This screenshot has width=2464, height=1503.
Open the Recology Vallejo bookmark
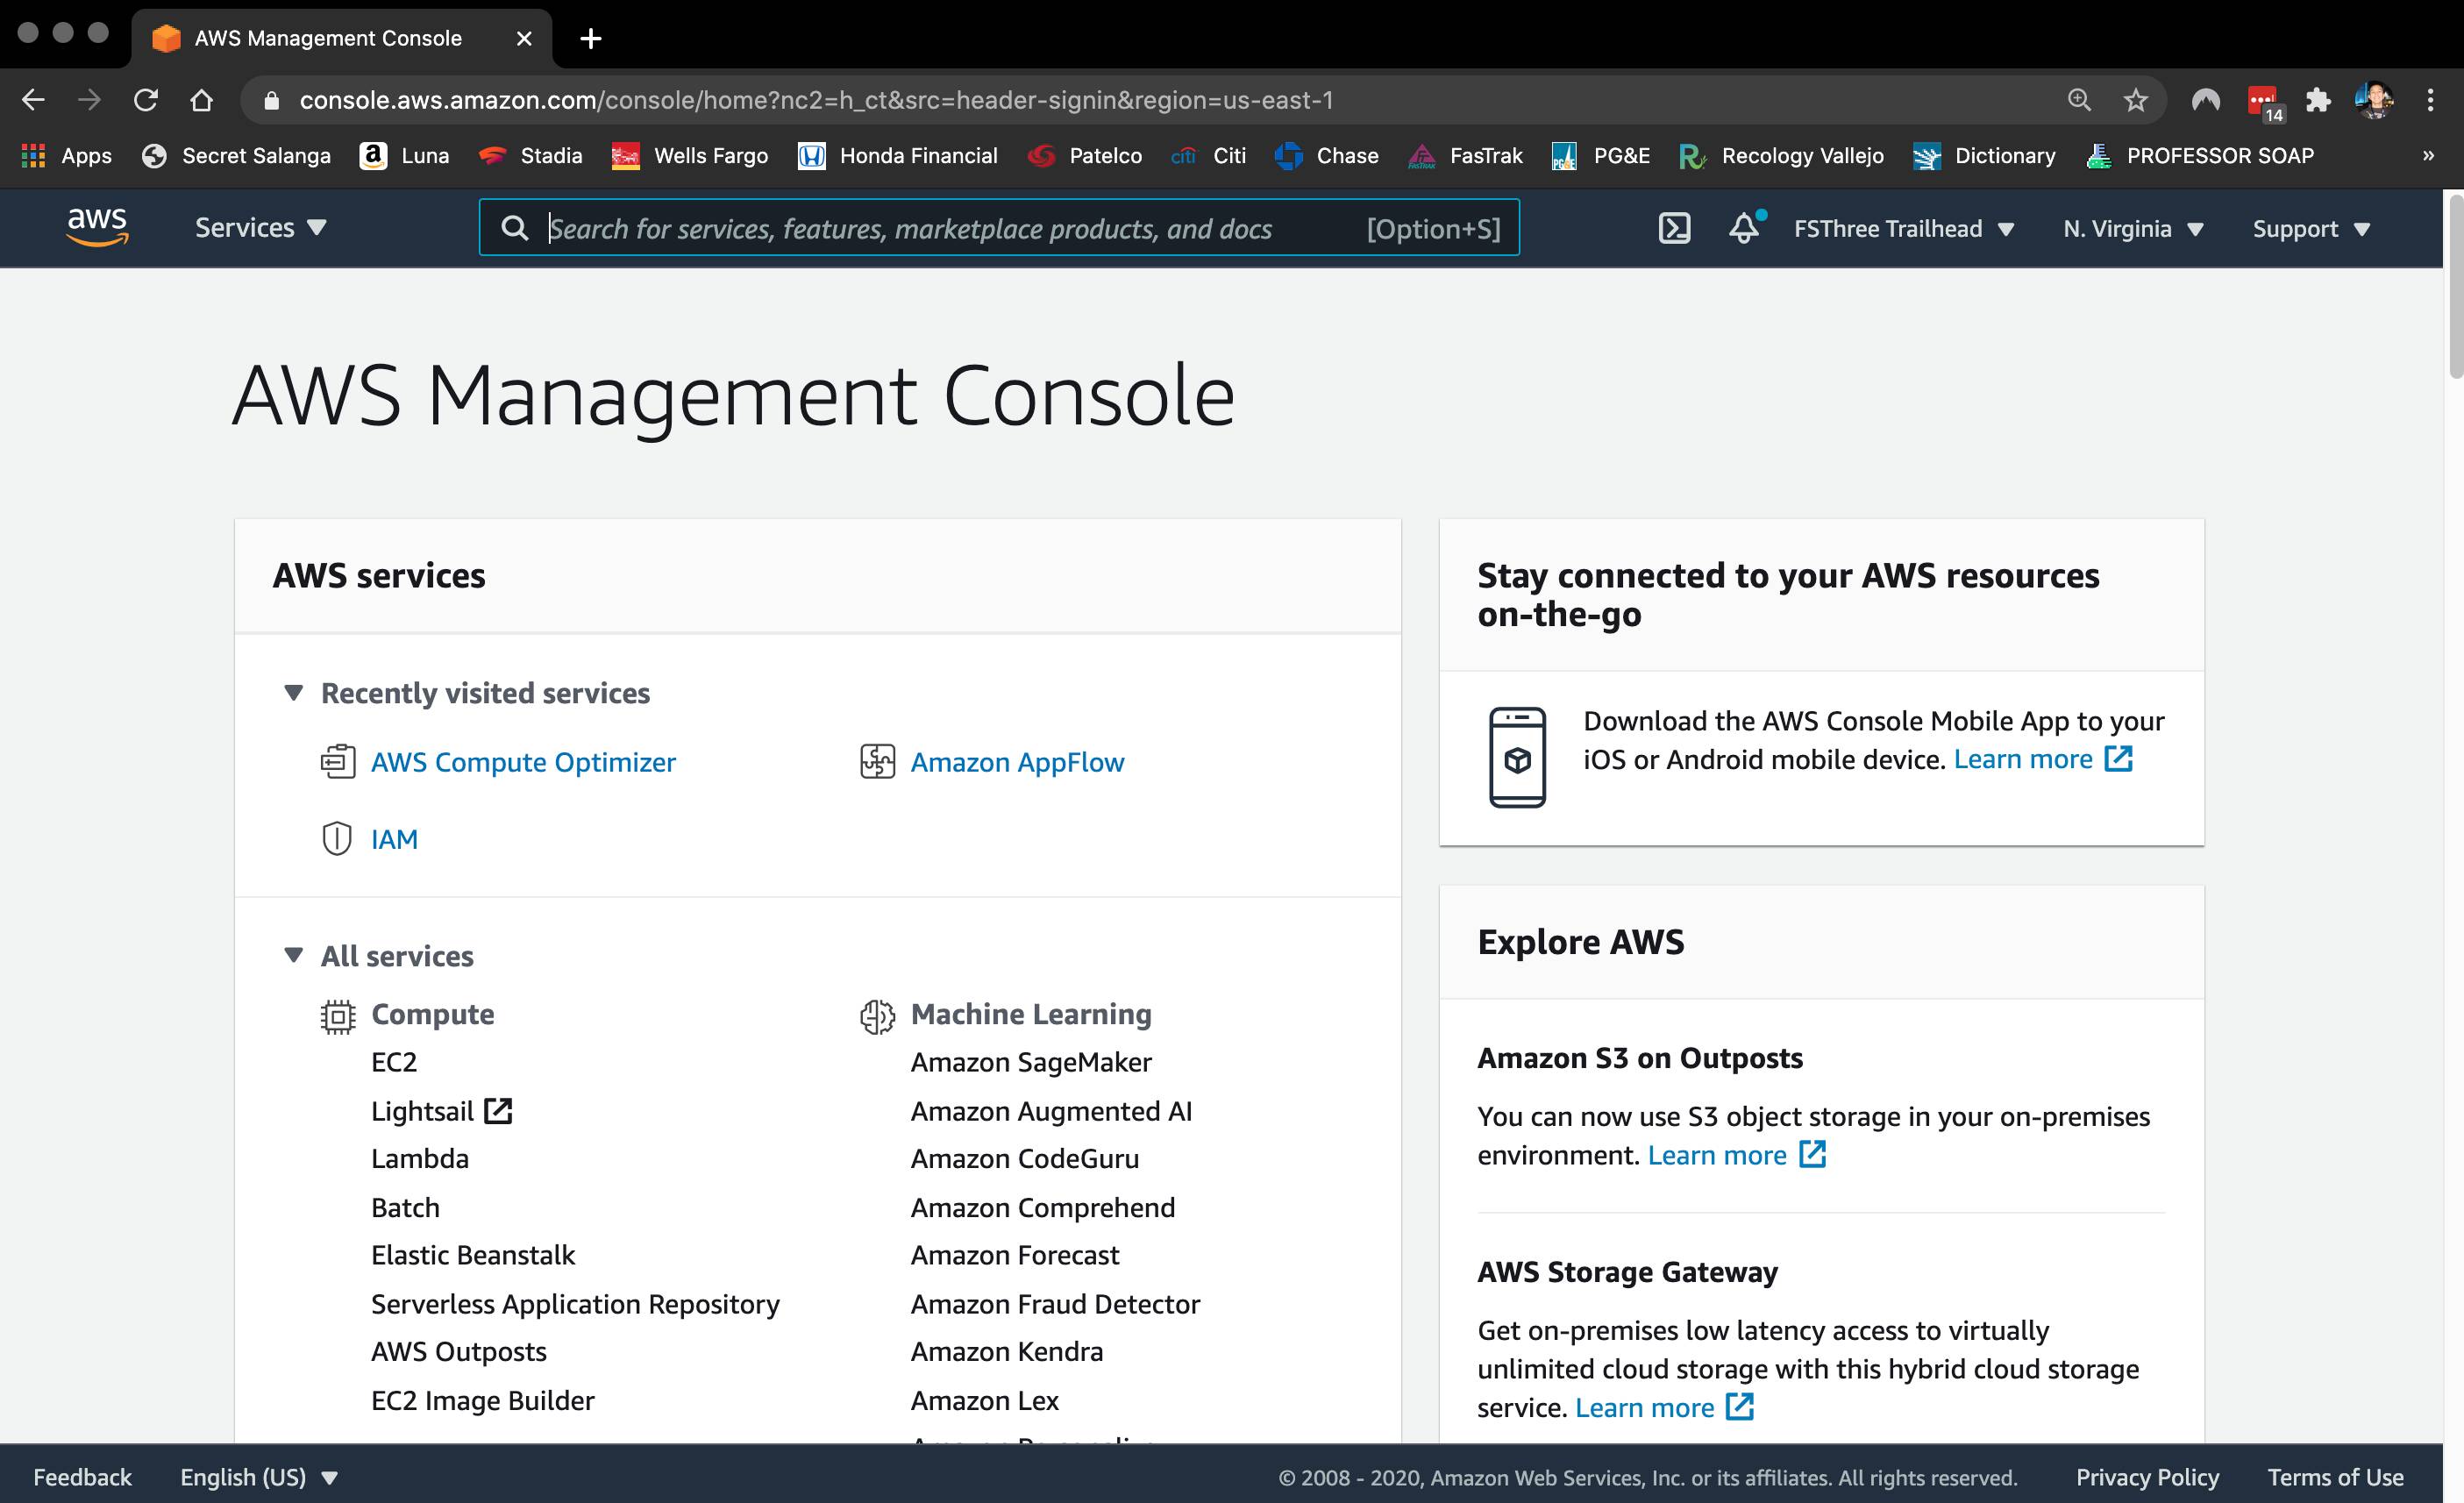(x=1782, y=155)
